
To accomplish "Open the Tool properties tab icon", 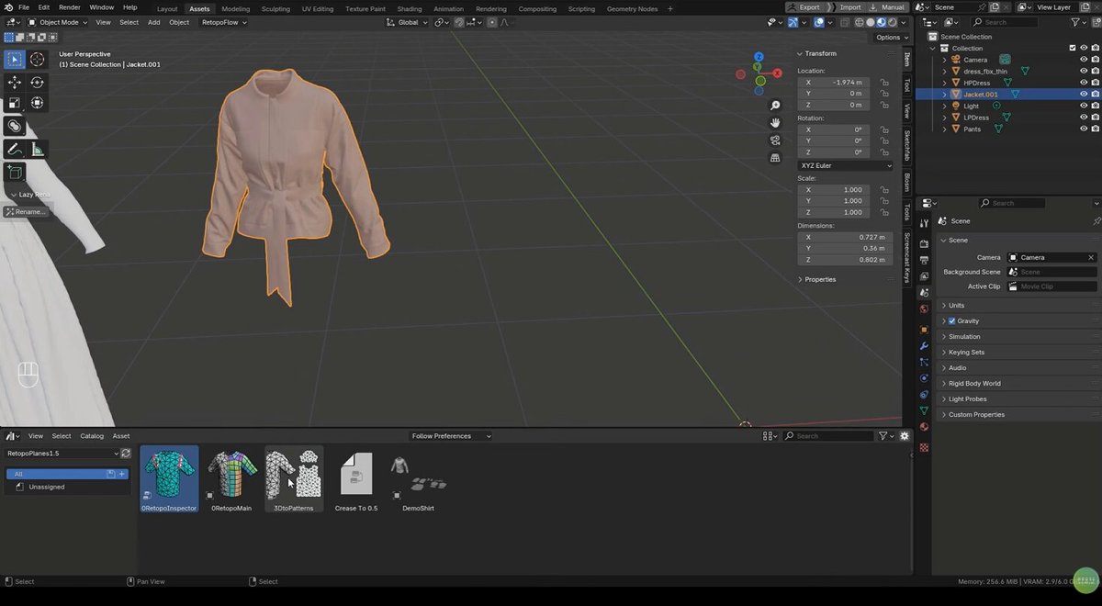I will tap(924, 222).
